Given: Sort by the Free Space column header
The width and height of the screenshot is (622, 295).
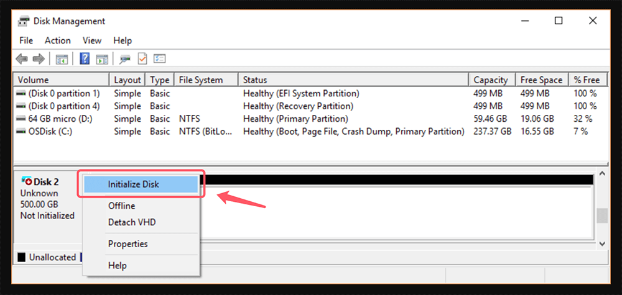Looking at the screenshot, I should [x=541, y=79].
